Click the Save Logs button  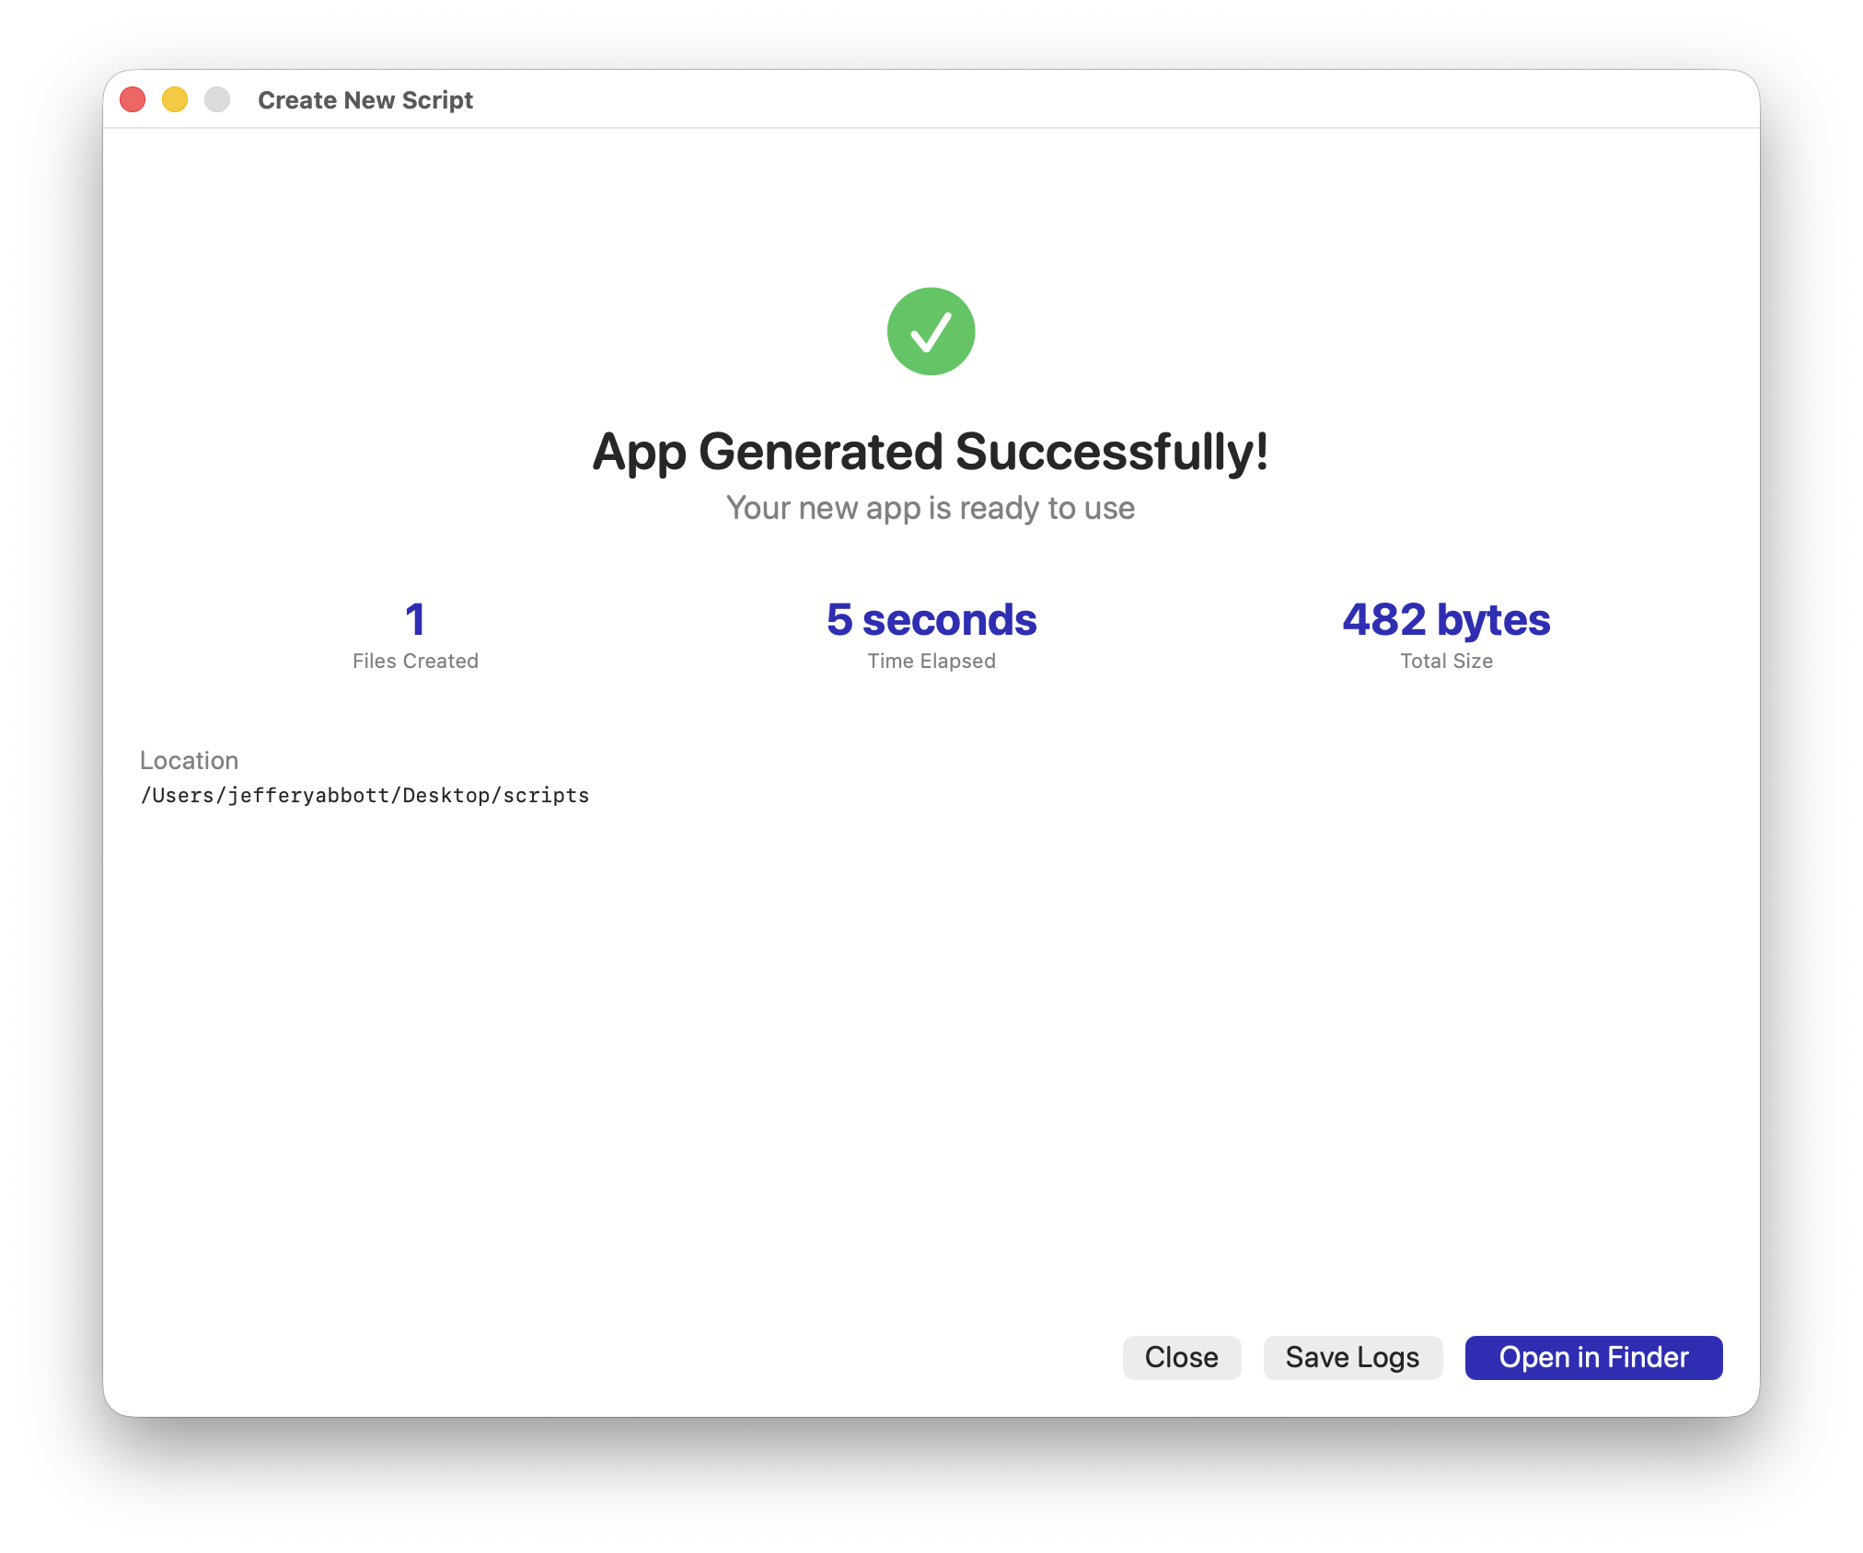coord(1351,1357)
